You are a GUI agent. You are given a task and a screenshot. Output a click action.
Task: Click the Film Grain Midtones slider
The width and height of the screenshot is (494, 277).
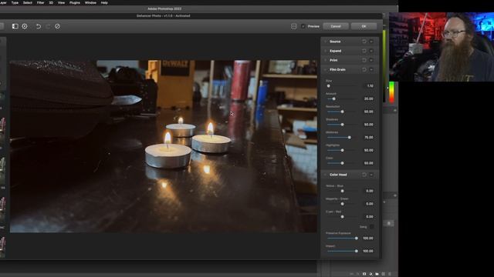(x=343, y=137)
